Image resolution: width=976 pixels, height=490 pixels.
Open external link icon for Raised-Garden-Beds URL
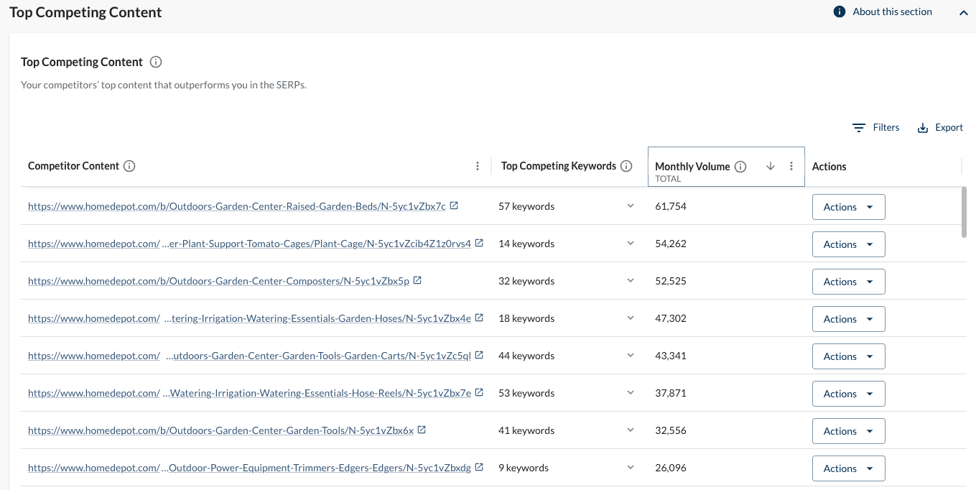click(454, 206)
